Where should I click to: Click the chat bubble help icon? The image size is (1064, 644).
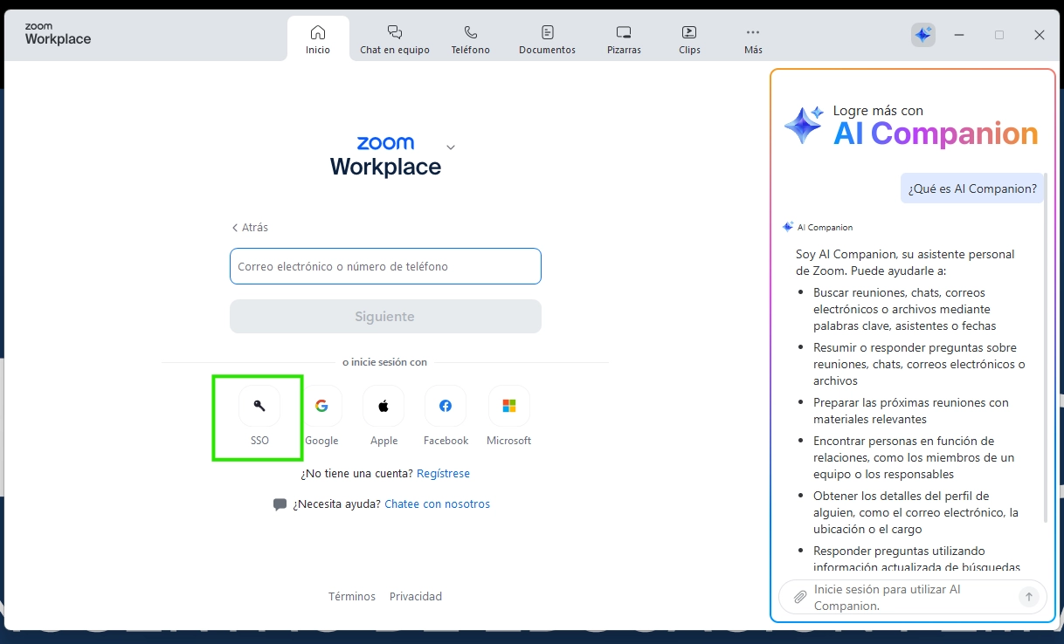pyautogui.click(x=280, y=504)
